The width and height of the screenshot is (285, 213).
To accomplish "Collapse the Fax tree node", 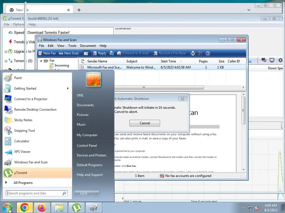I will pyautogui.click(x=41, y=61).
